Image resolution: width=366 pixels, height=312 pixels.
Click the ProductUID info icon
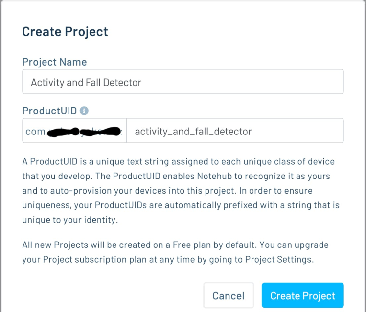[84, 111]
